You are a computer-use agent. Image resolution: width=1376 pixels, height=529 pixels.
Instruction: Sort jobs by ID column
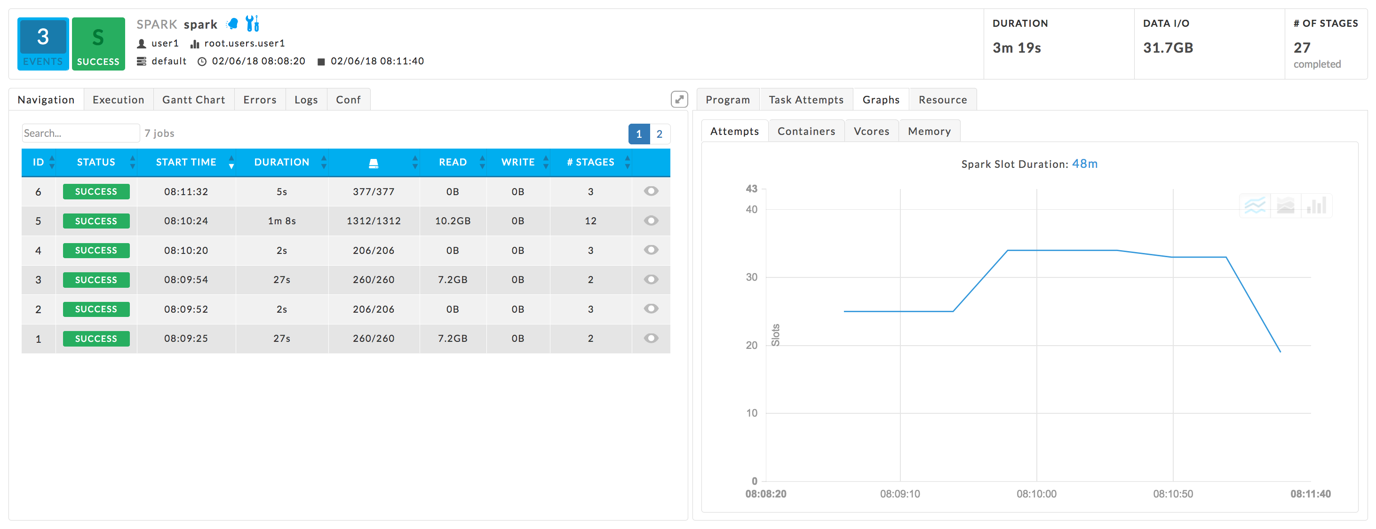(x=39, y=162)
